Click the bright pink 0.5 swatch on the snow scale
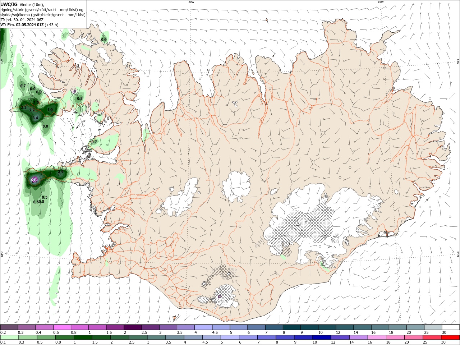The height and width of the screenshot is (345, 460). [62, 327]
